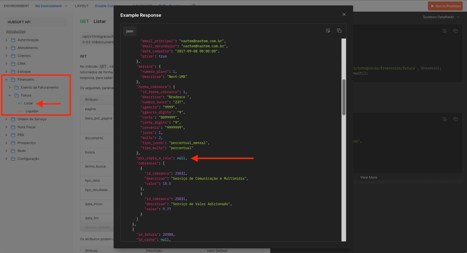Expand the Configuração folder chevron
Viewport: 467px width, 253px height.
point(6,159)
